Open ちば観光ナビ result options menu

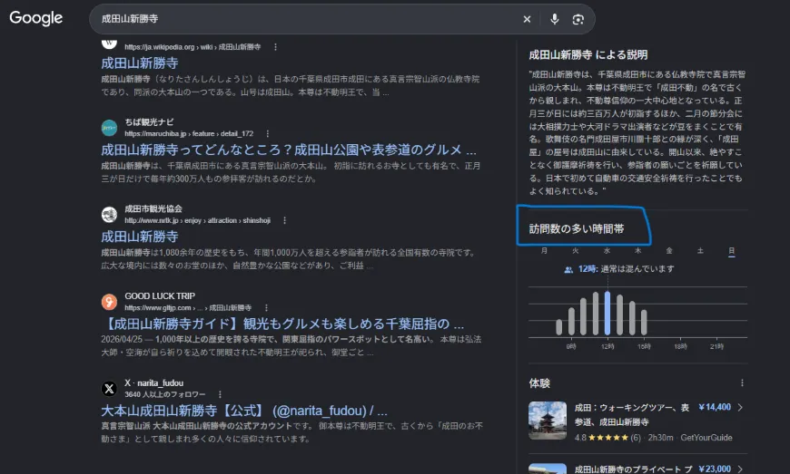[x=268, y=134]
